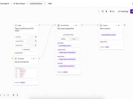Viewport: 133px width, 99px height.
Task: Click the trigger node lightning icon
Action: coord(16,25)
